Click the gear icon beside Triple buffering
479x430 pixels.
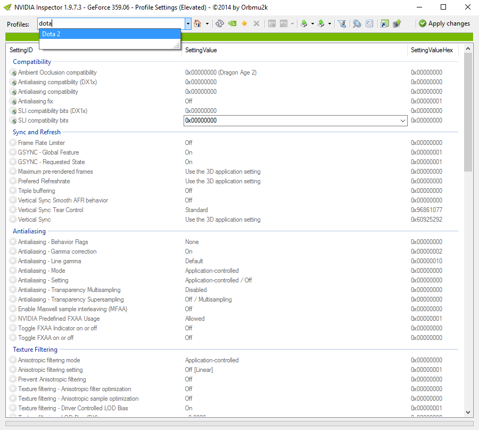point(13,191)
